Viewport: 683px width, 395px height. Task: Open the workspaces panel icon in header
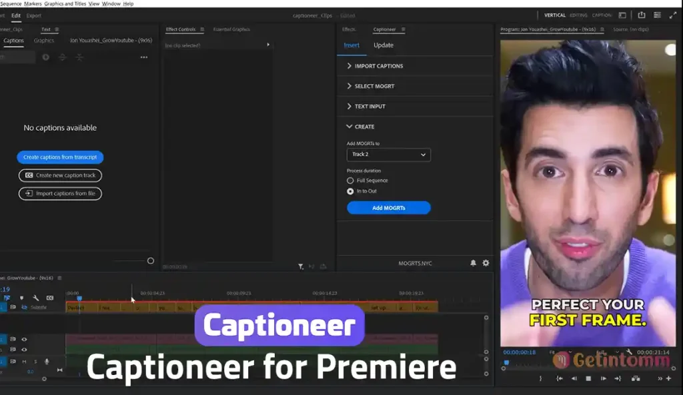click(622, 15)
